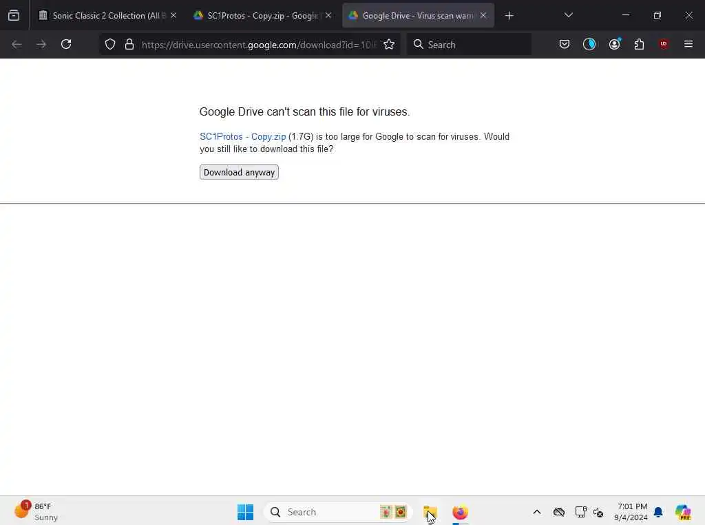The height and width of the screenshot is (525, 705).
Task: Restore down the Firefox window
Action: [x=657, y=15]
